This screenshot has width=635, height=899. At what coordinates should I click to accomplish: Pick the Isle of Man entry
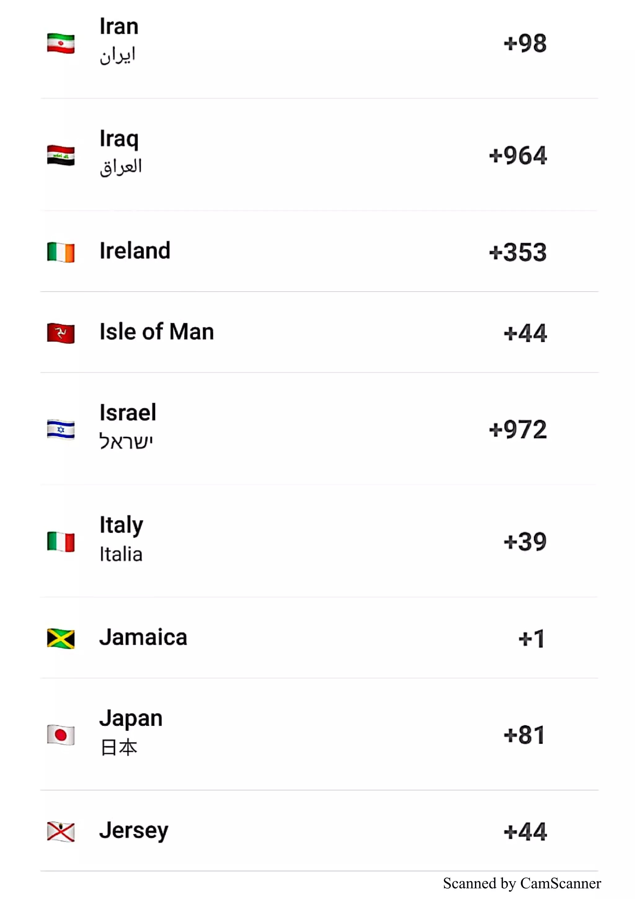pos(319,332)
